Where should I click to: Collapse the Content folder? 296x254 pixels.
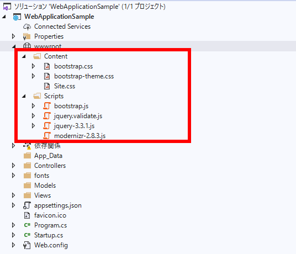(24, 56)
